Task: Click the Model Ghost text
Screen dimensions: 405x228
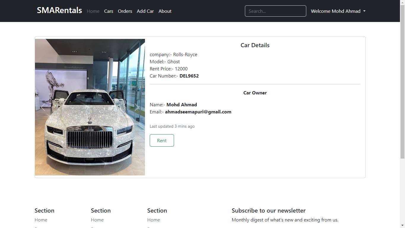Action: pos(165,62)
